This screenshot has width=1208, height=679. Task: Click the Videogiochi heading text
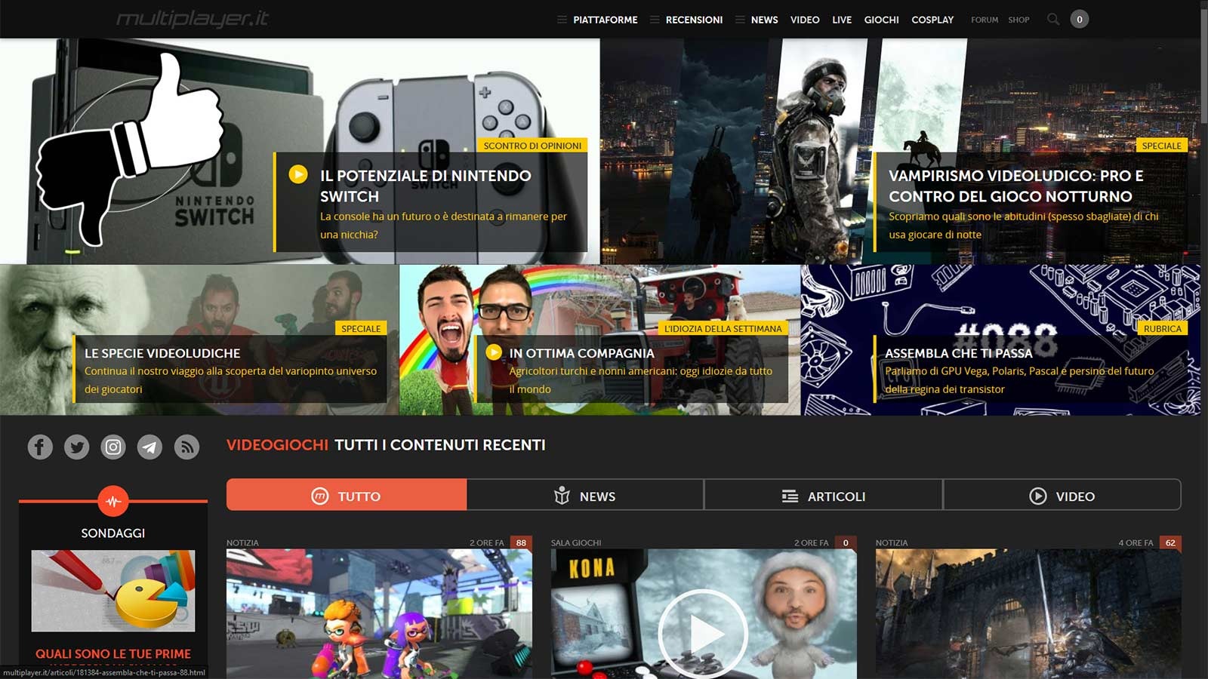coord(277,445)
